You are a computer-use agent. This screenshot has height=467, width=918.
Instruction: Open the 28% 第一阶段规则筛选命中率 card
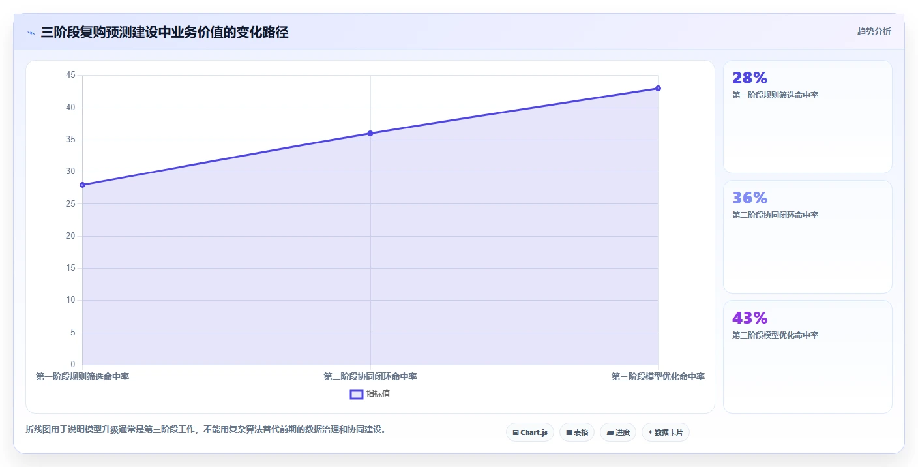tap(807, 117)
